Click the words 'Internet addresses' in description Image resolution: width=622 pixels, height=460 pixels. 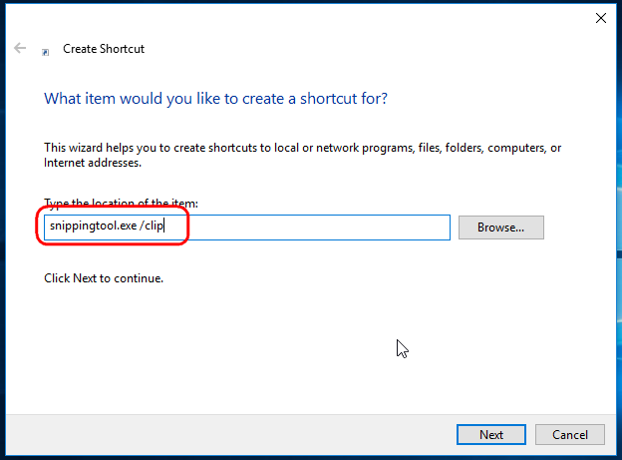pos(92,163)
